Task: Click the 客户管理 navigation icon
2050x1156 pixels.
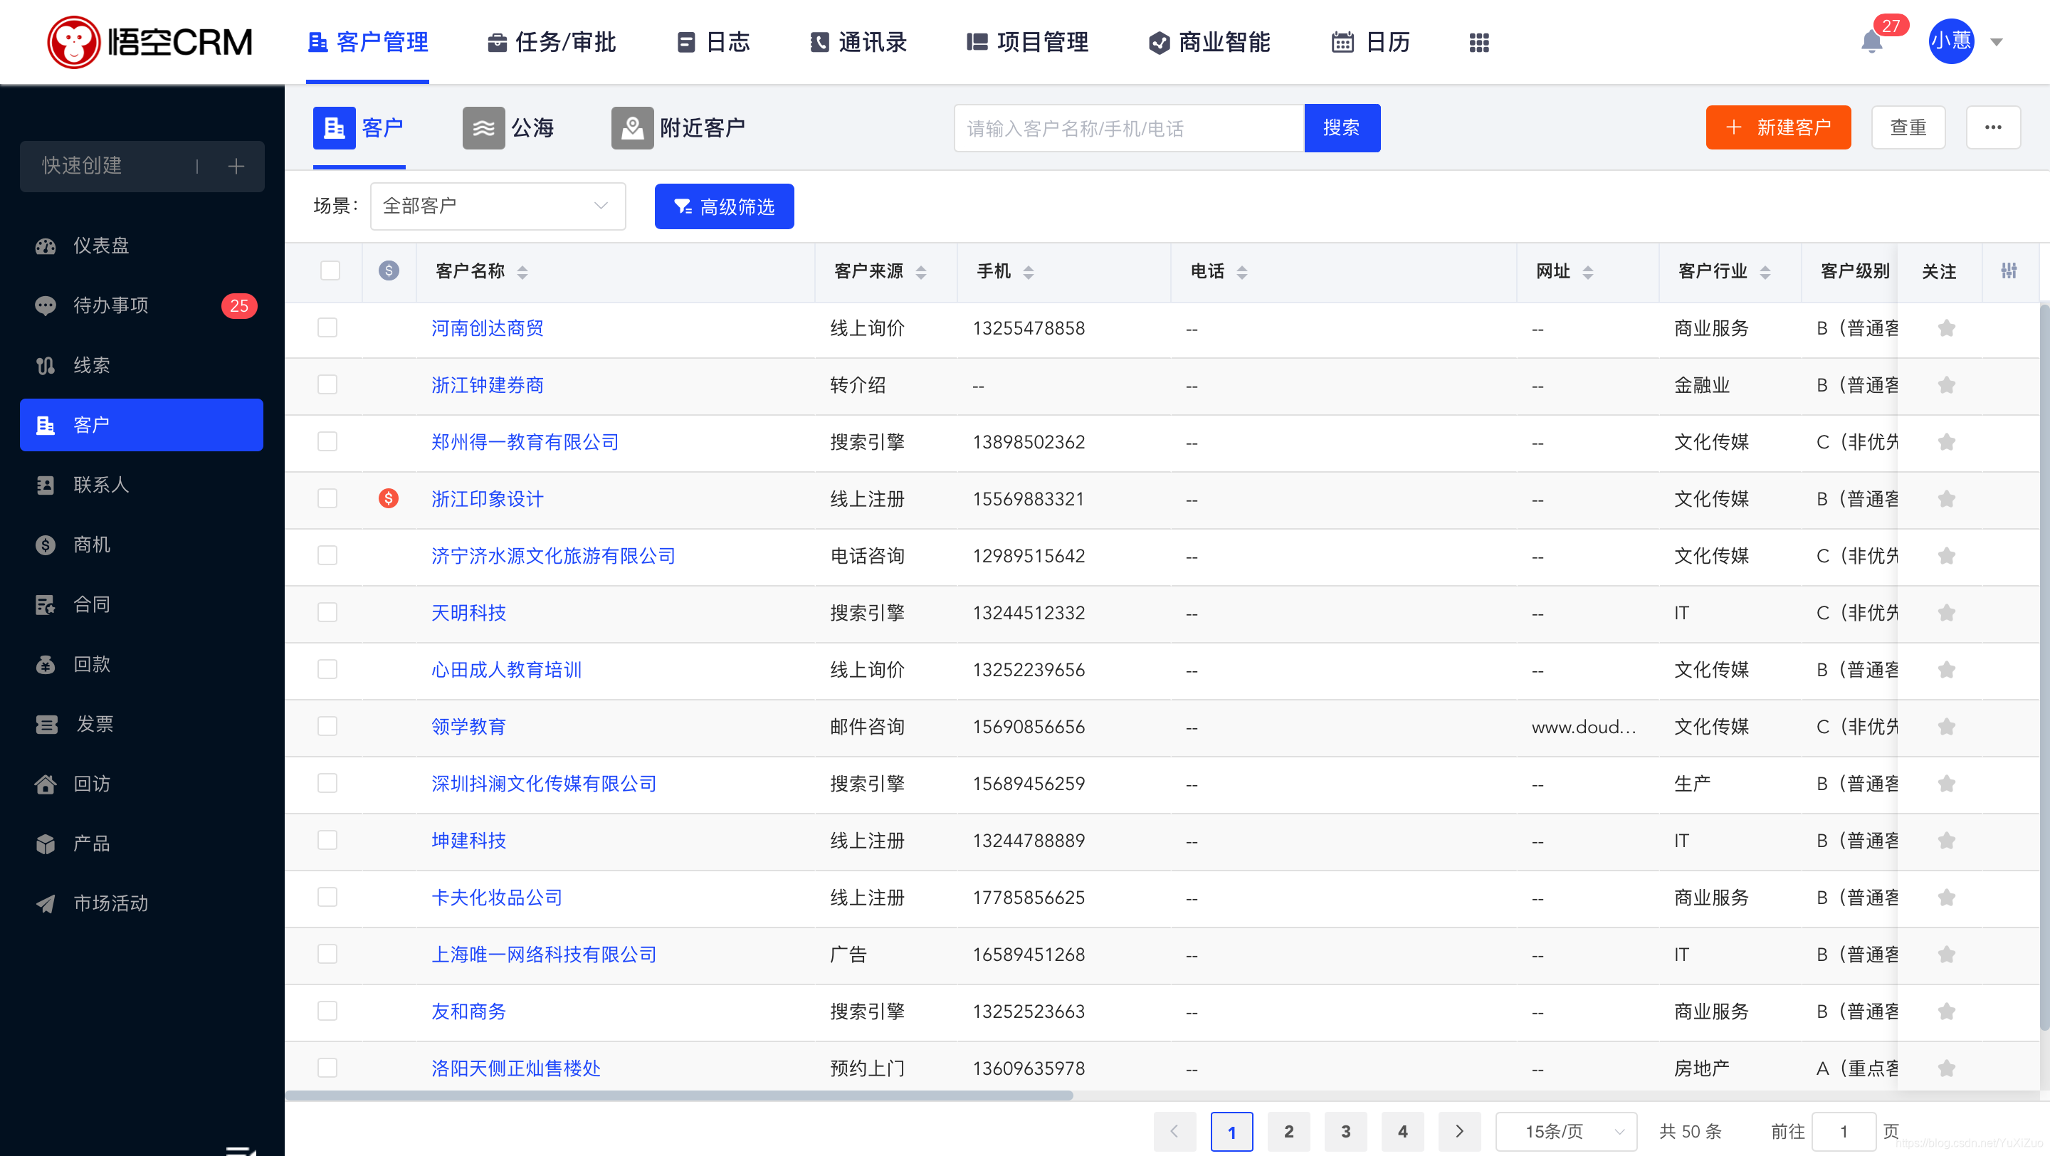Action: (317, 42)
